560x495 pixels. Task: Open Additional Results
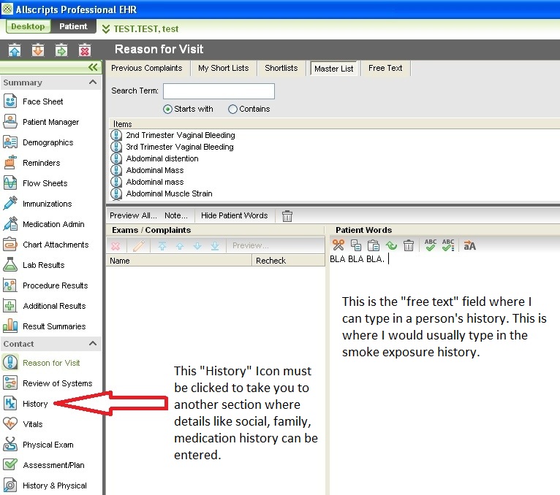click(54, 306)
